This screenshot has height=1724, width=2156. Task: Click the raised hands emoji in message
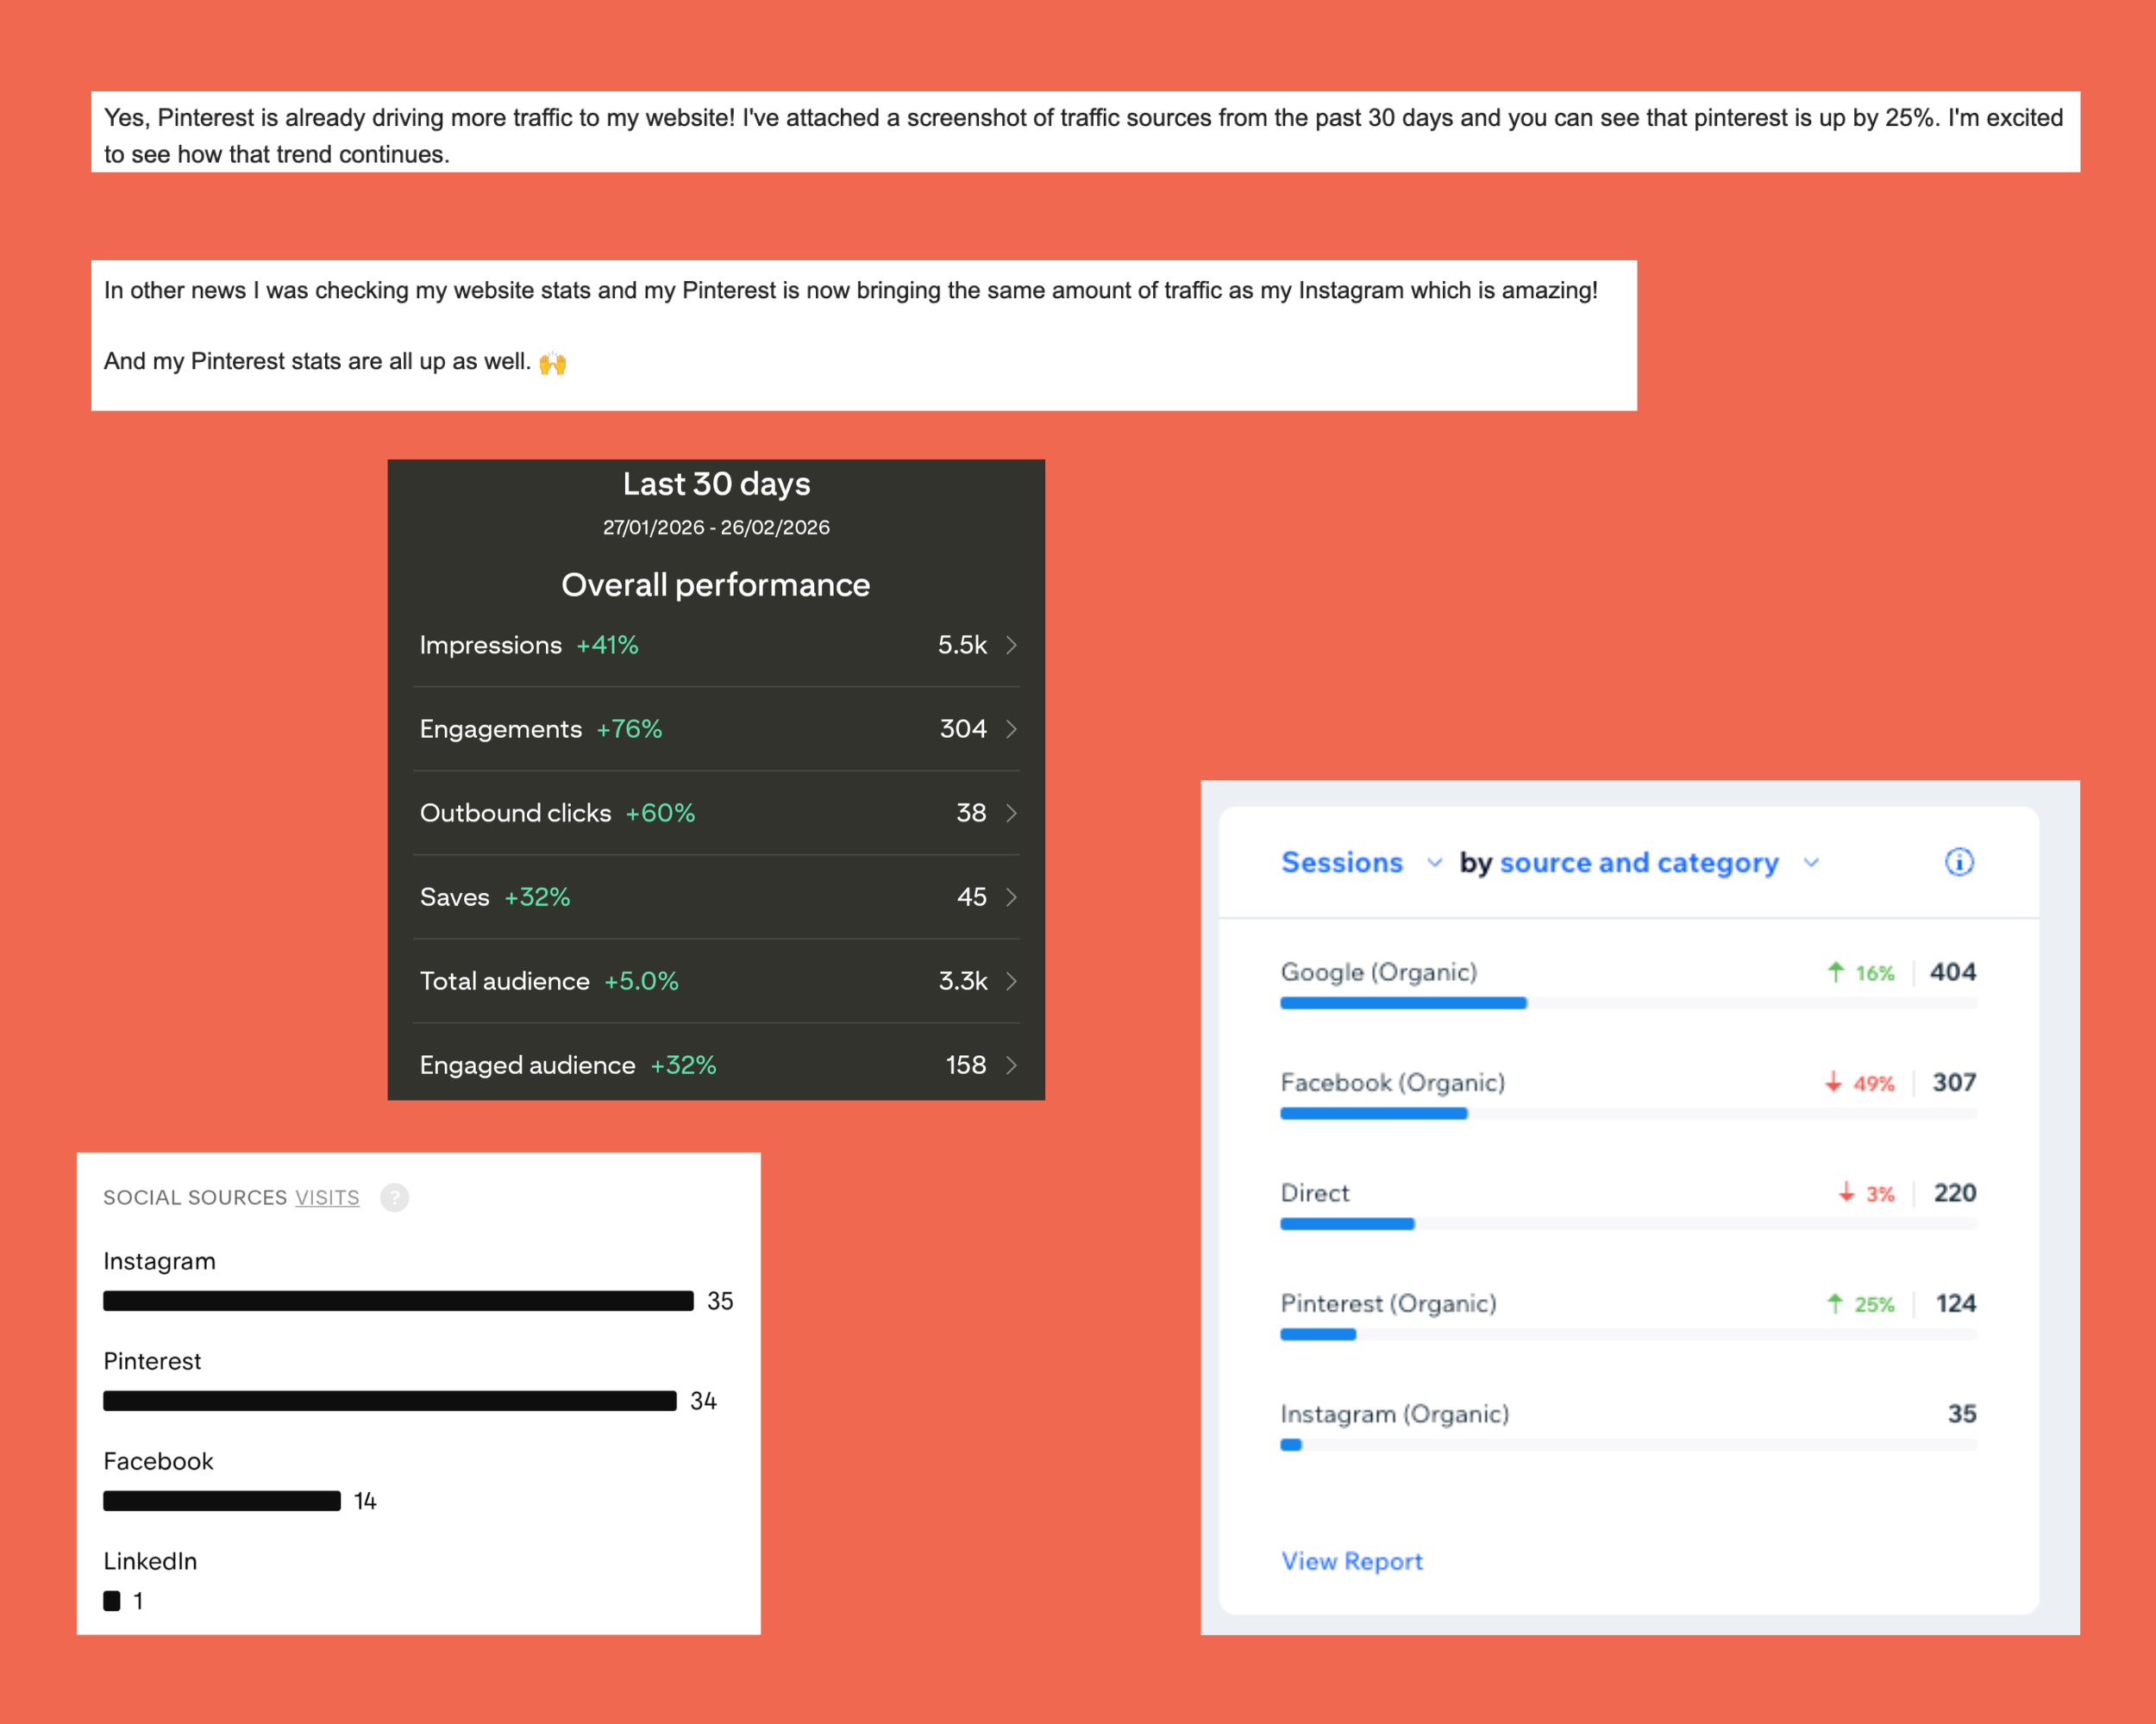pyautogui.click(x=553, y=363)
